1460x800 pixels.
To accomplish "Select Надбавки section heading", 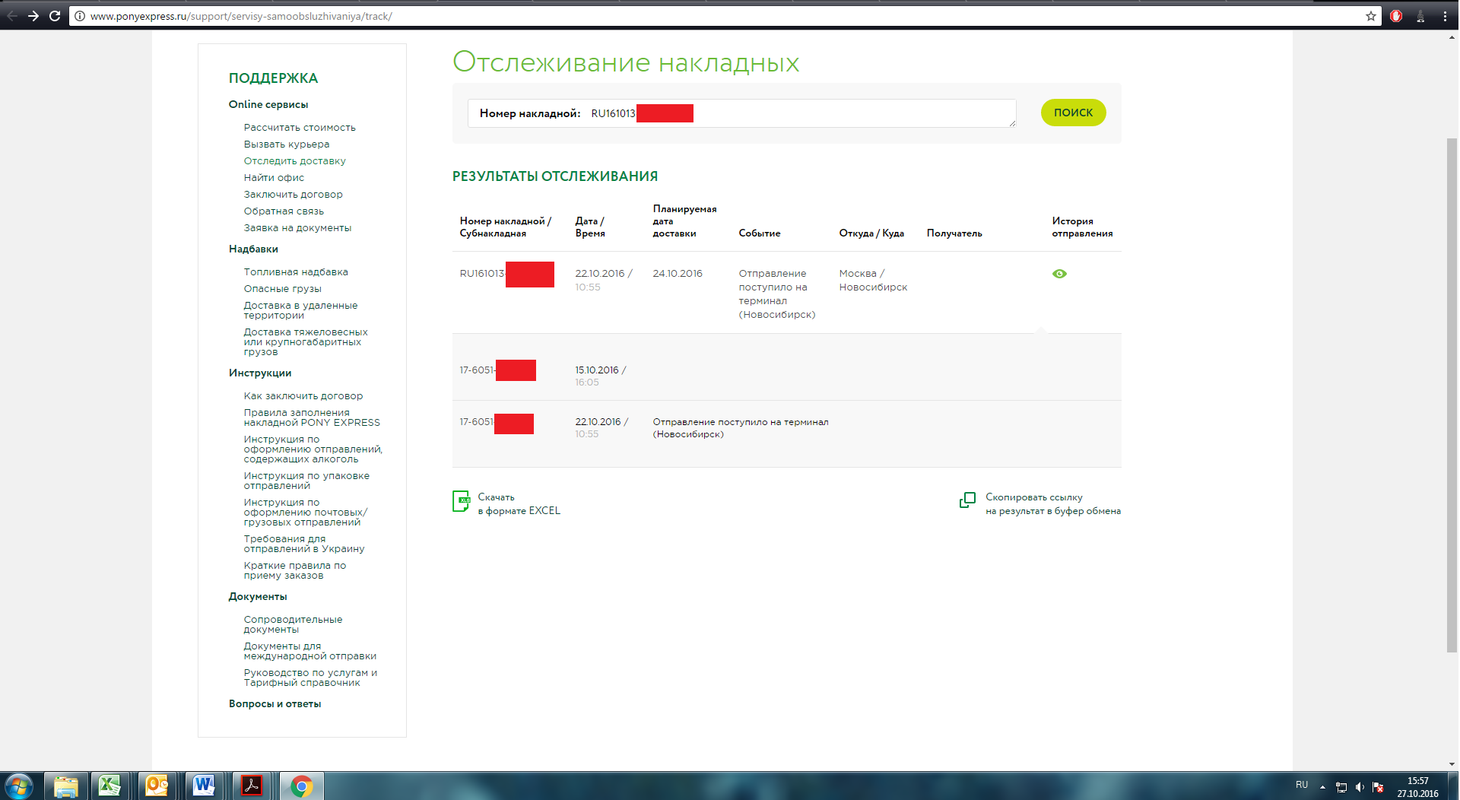I will 253,249.
